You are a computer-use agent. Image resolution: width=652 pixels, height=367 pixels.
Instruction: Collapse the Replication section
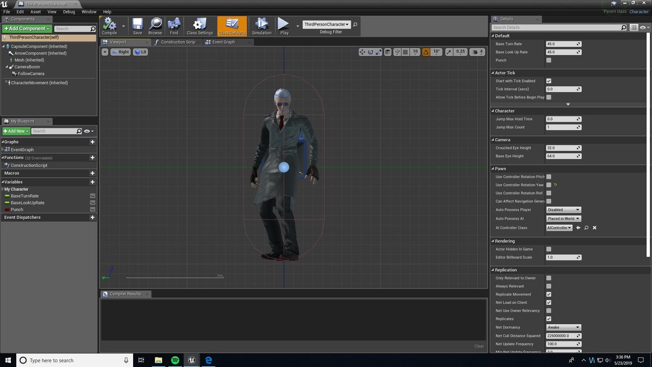492,270
